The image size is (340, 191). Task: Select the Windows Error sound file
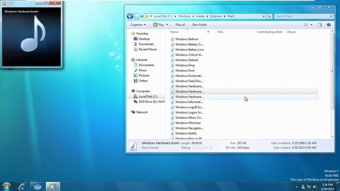(x=185, y=71)
